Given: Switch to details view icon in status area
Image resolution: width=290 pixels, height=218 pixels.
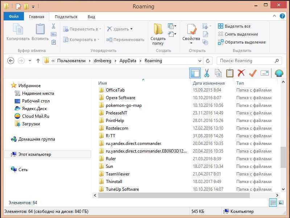Looking at the screenshot, I should tap(273, 203).
